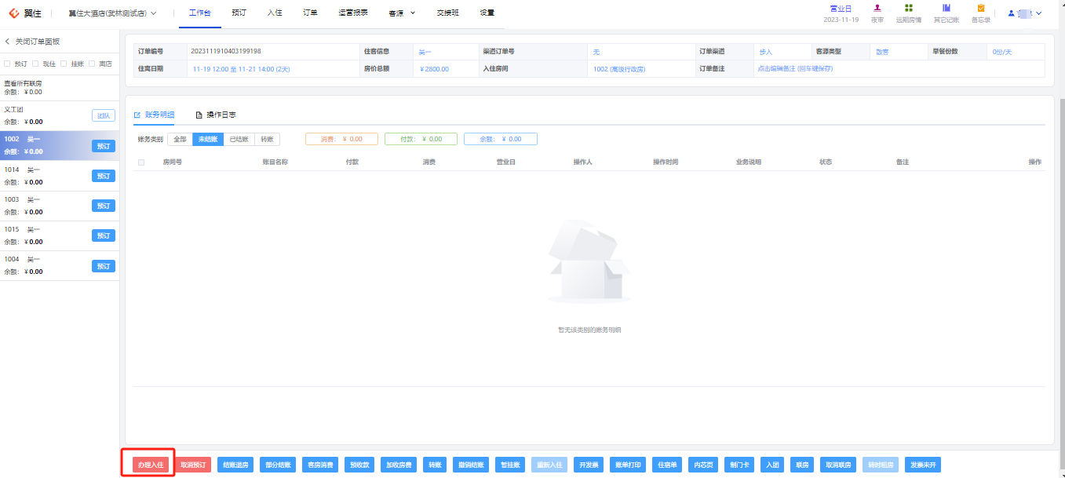Click the 住宿单 button
1065x478 pixels.
pos(667,465)
